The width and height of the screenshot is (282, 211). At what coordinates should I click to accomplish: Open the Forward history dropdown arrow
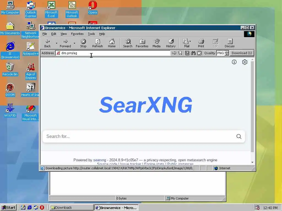pyautogui.click(x=74, y=43)
